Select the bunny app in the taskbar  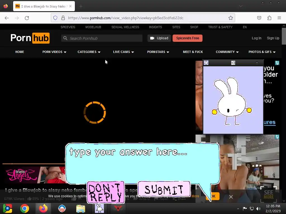click(x=99, y=208)
